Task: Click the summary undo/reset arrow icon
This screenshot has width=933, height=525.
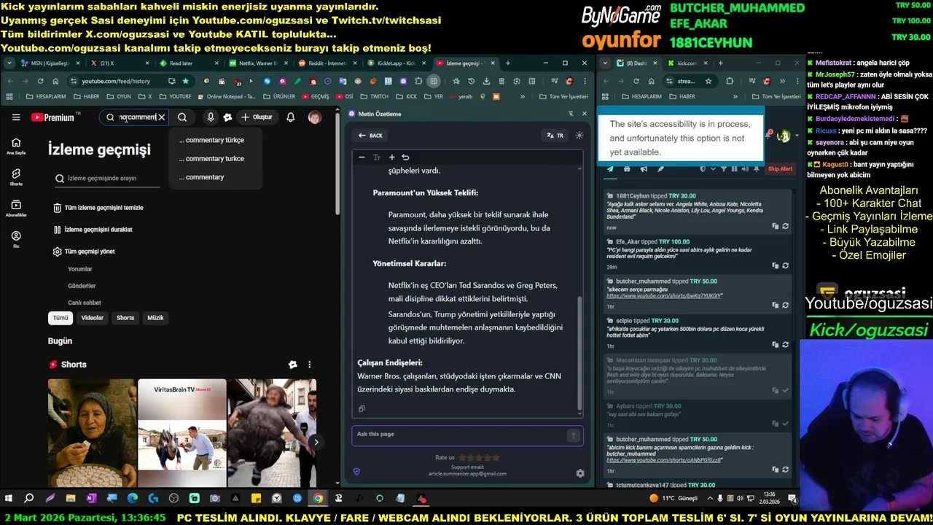Action: click(x=405, y=157)
